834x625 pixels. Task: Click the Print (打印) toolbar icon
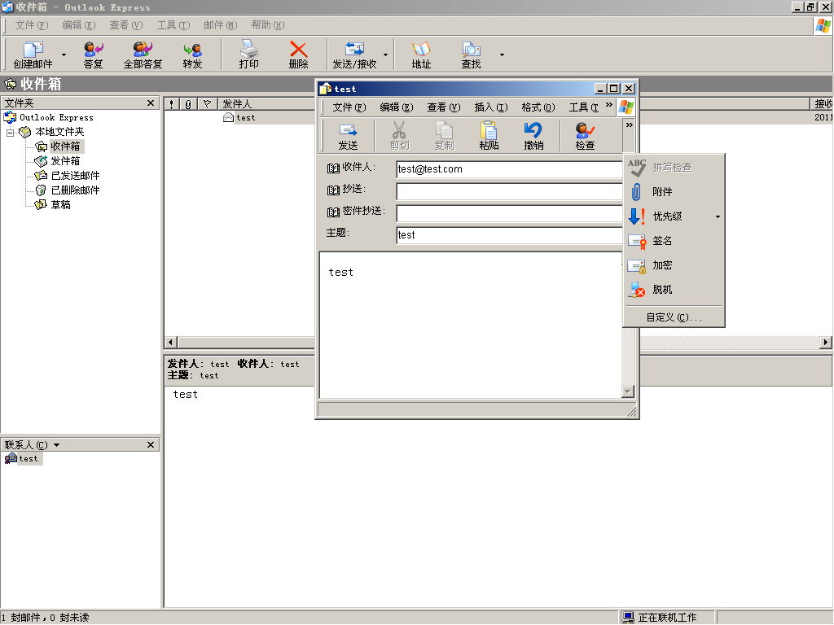[248, 55]
